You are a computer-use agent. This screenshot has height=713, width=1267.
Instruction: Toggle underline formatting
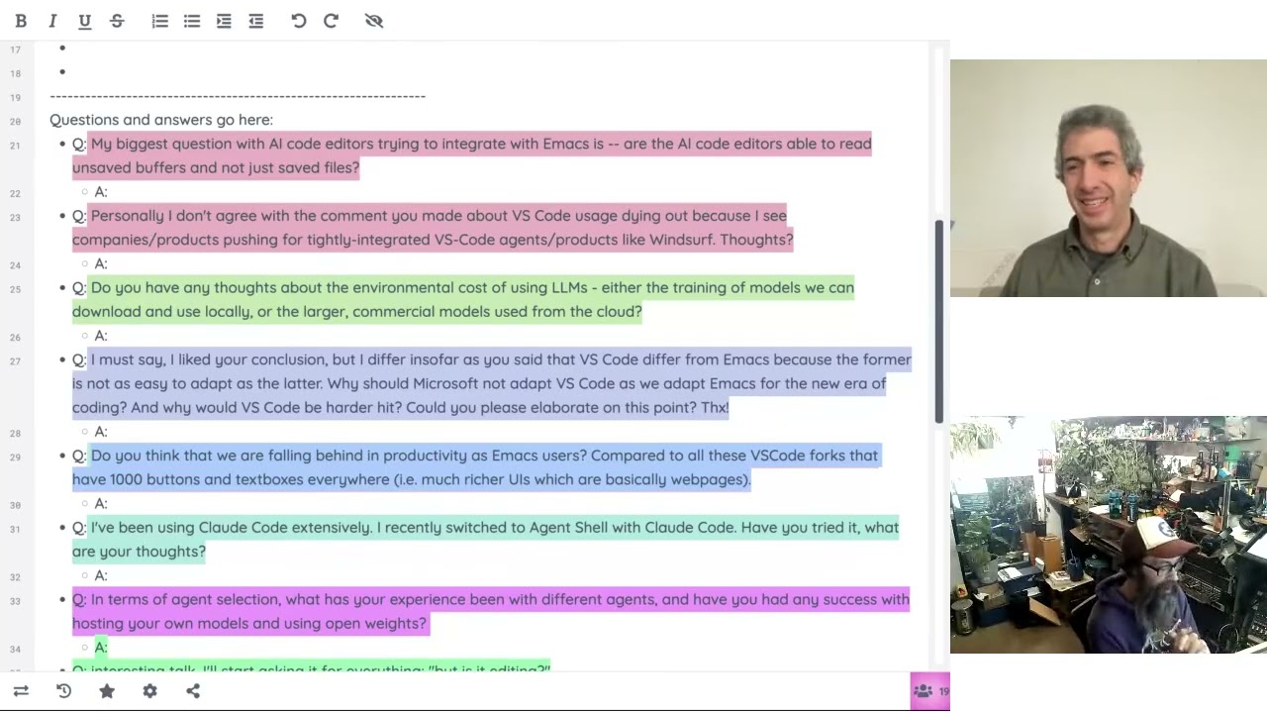[x=84, y=21]
